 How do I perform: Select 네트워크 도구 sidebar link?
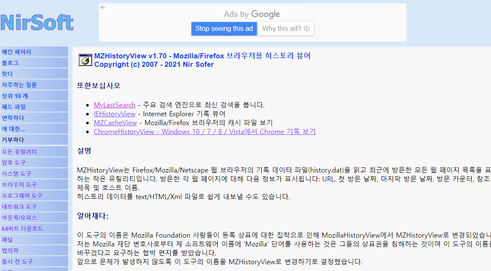[x=34, y=206]
